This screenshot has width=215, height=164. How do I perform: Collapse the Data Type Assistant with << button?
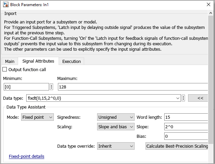(198, 98)
